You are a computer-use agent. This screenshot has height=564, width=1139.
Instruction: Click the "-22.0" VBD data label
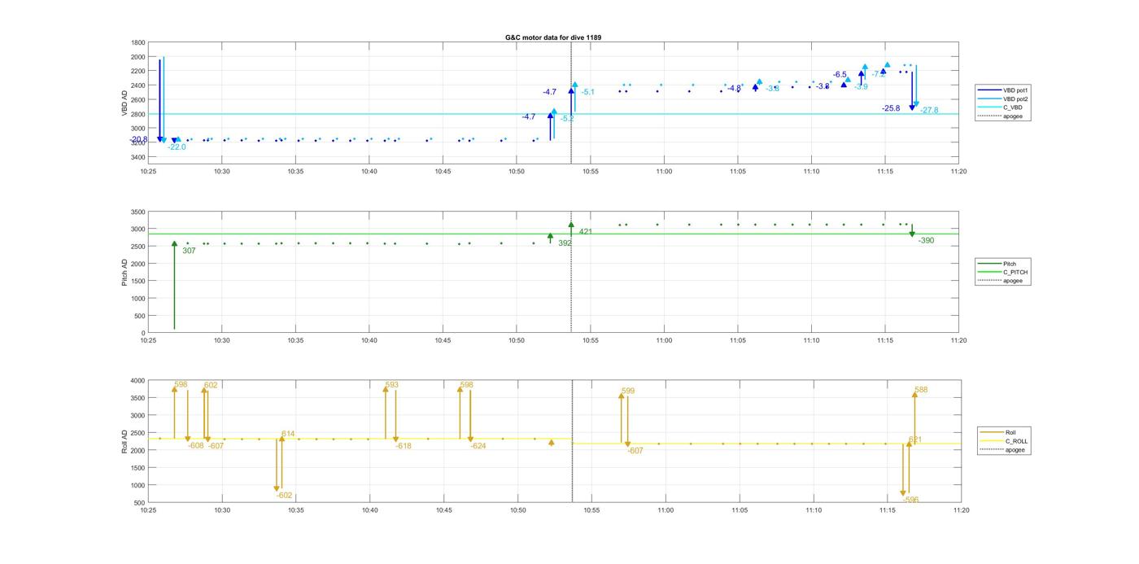[177, 147]
